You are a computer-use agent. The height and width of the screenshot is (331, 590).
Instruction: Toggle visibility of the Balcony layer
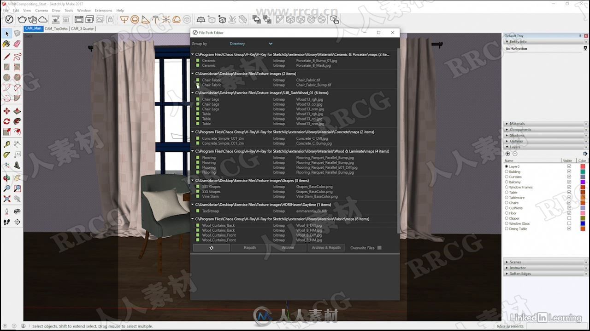coord(569,182)
